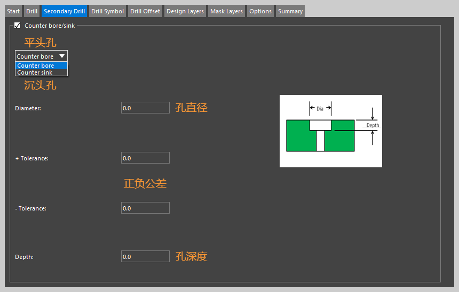Switch to the Start tab
The height and width of the screenshot is (292, 459).
(13, 11)
